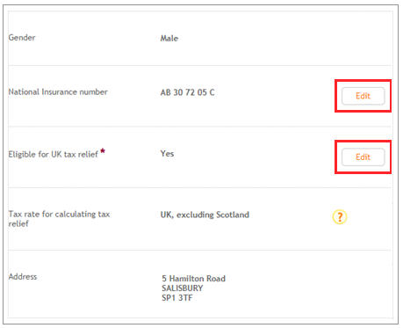The height and width of the screenshot is (328, 403).
Task: Click the AB 30 72 05 C value
Action: pos(187,92)
